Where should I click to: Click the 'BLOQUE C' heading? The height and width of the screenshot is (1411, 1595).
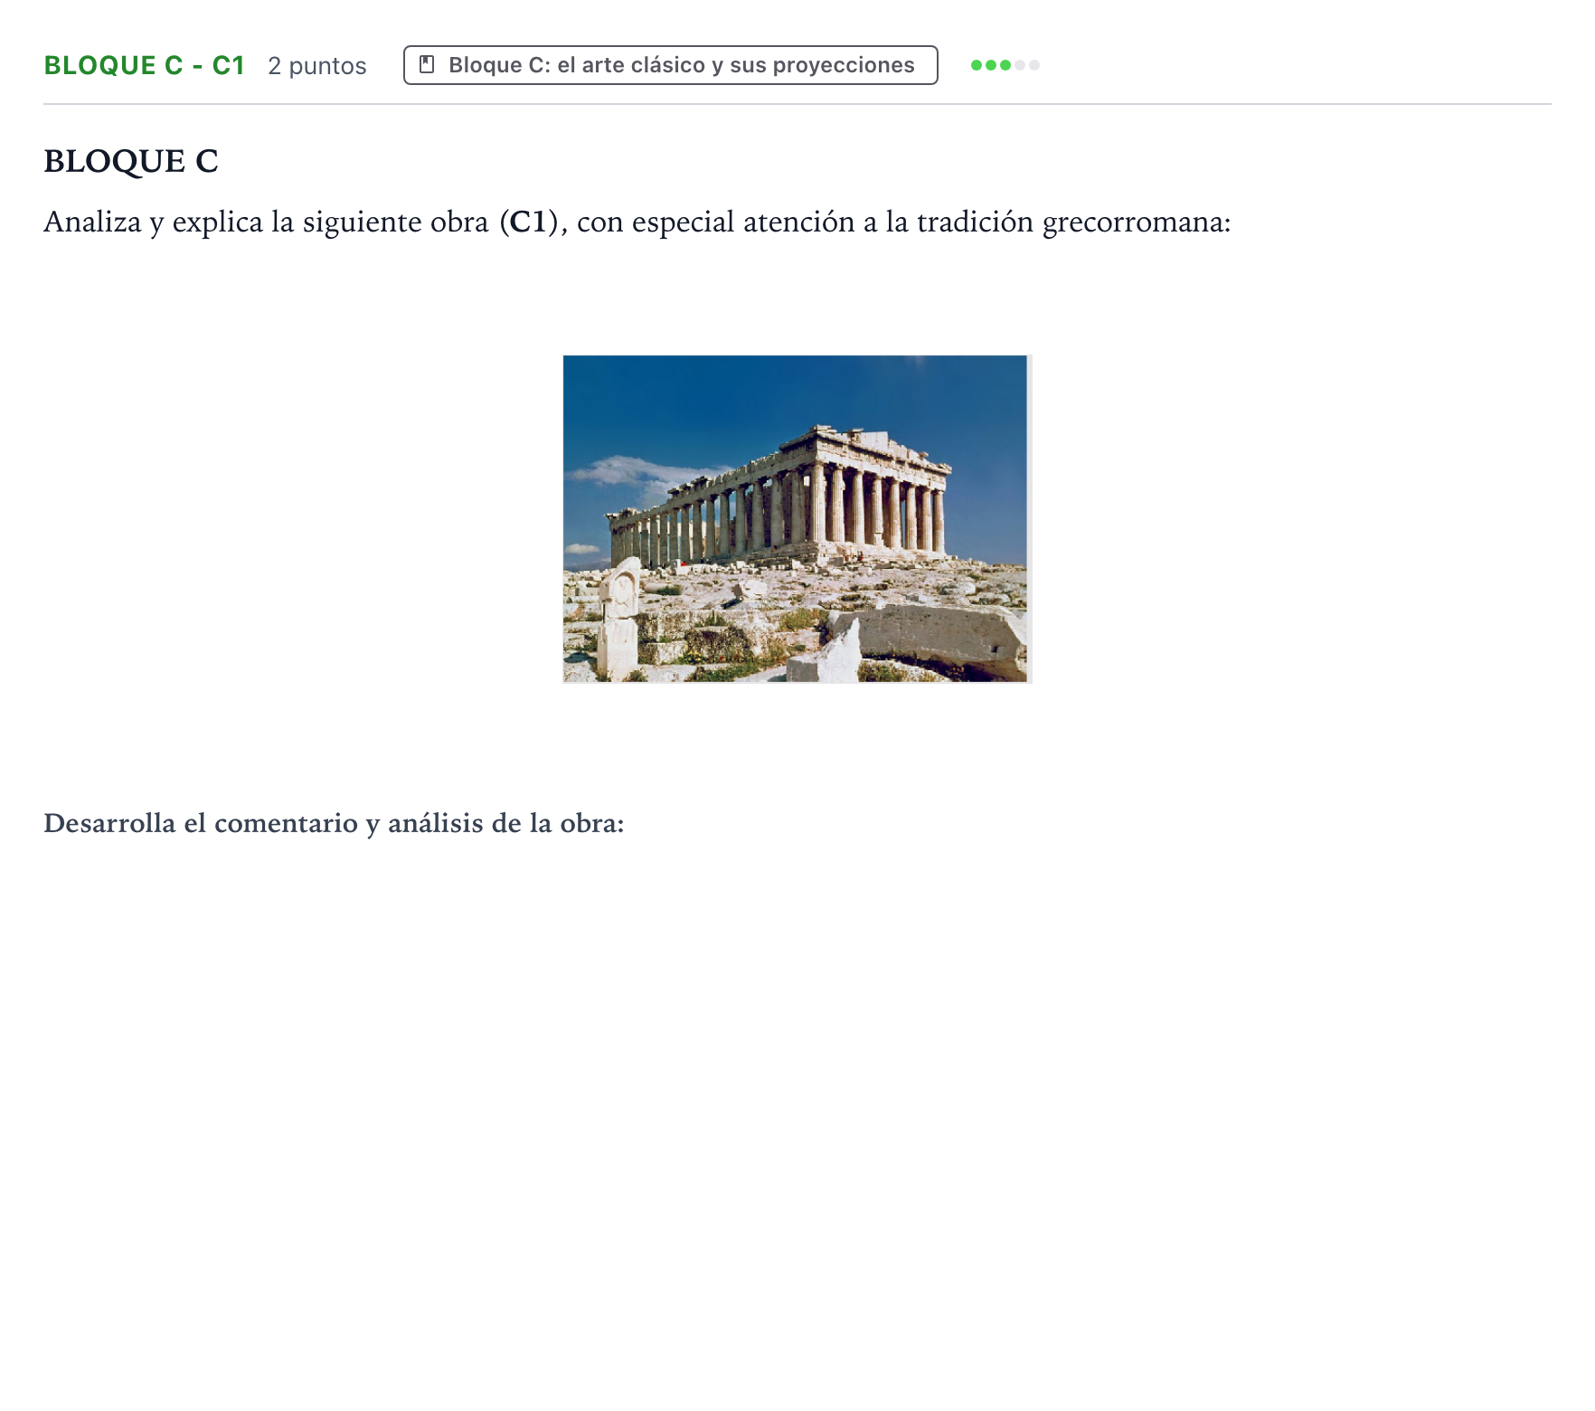point(131,161)
